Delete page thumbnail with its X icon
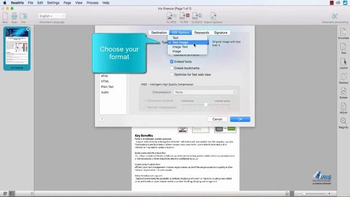The width and height of the screenshot is (350, 197). point(28,29)
